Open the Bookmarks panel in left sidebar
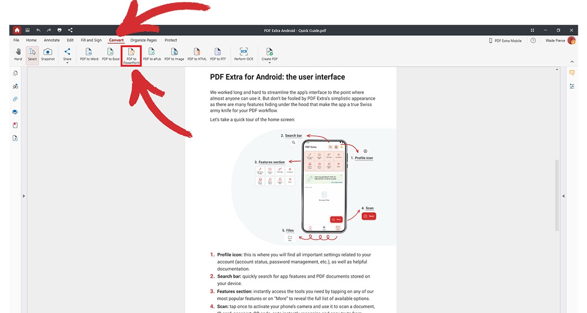 pos(16,125)
